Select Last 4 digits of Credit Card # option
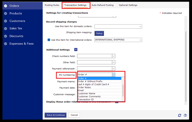Screen dimensions: 192x122 coord(93,84)
